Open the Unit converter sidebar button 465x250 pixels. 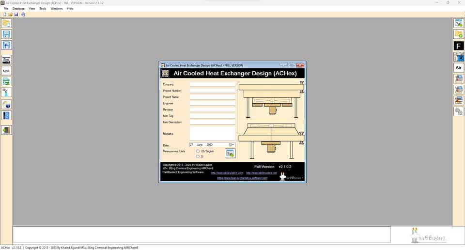coord(6,71)
